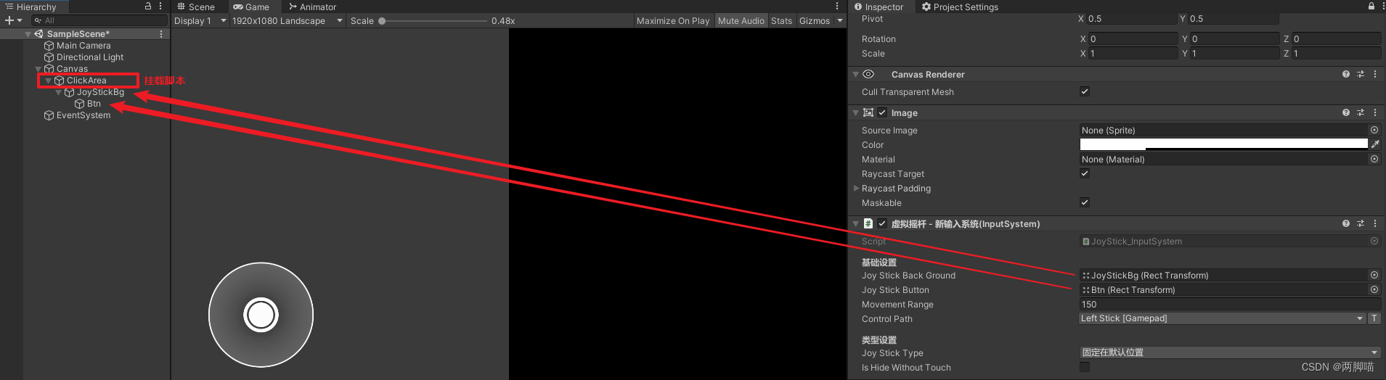Open Source Image object picker

tap(1374, 130)
